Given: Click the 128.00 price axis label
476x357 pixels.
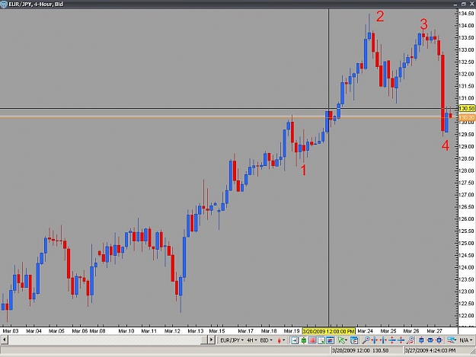Looking at the screenshot, I should [467, 171].
